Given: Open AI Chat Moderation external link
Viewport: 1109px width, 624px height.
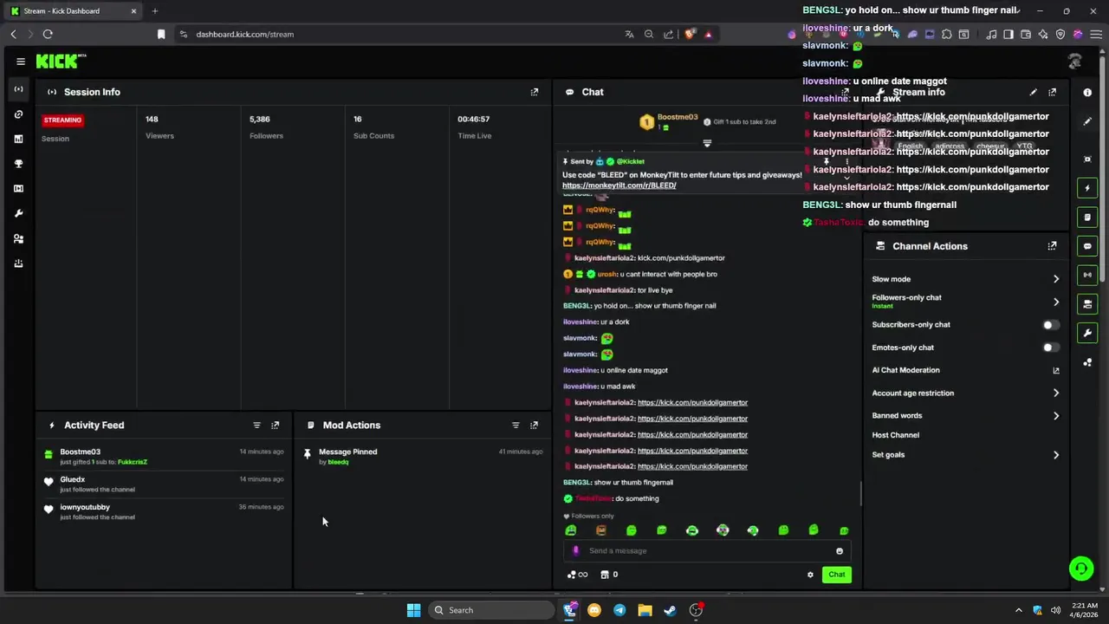Looking at the screenshot, I should [x=1056, y=370].
